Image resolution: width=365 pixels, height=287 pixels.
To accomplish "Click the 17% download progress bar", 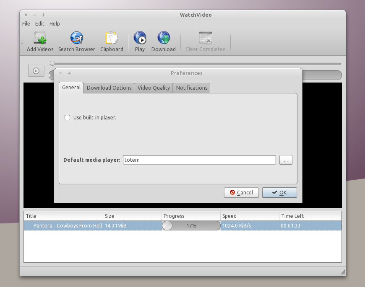I will 191,226.
